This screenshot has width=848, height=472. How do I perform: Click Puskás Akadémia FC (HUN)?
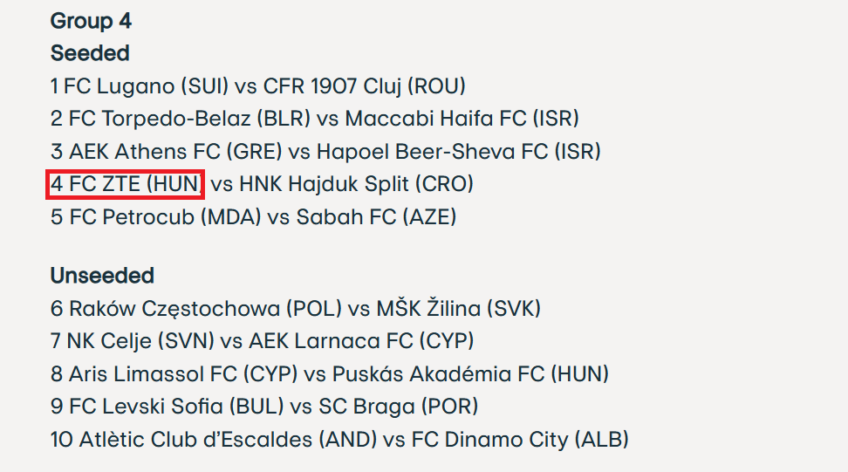pyautogui.click(x=470, y=373)
